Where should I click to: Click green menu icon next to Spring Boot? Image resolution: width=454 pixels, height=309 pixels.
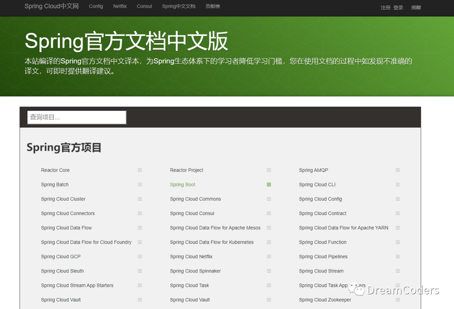coord(269,184)
